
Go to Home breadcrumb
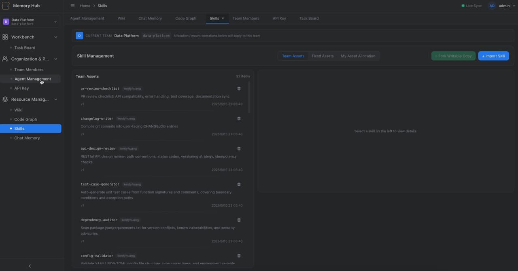click(x=85, y=6)
